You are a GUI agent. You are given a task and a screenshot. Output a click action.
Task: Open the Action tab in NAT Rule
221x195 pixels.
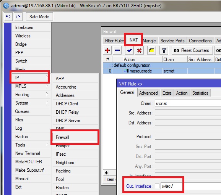pyautogui.click(x=182, y=93)
